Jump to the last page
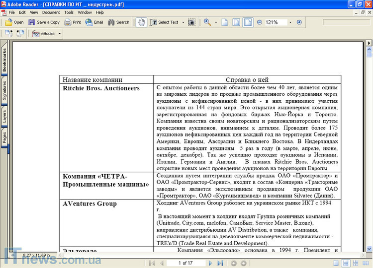This screenshot has width=373, height=268. (x=220, y=263)
